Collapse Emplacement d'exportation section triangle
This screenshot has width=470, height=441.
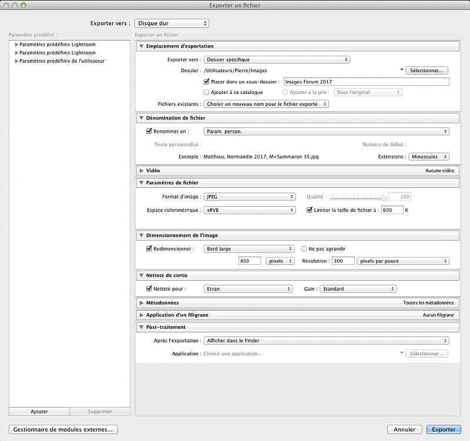pos(142,46)
